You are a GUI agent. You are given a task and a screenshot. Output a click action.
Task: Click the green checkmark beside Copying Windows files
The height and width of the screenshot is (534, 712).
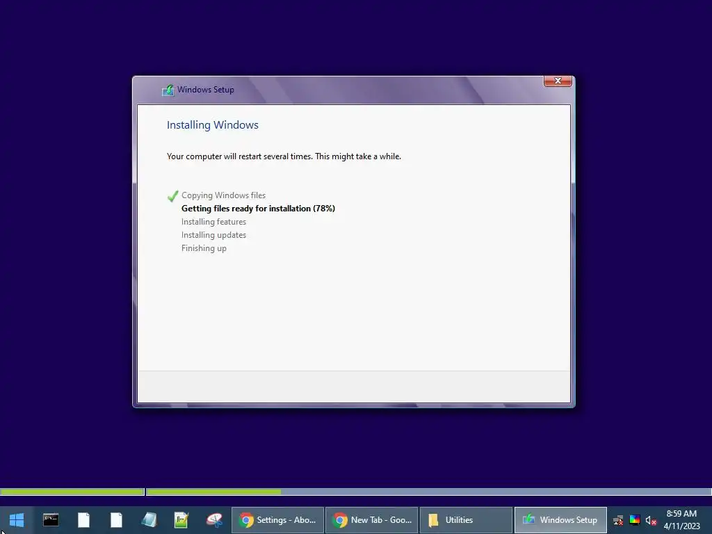tap(172, 196)
